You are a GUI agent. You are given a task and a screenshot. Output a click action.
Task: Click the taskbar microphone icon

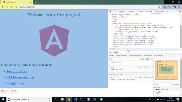coord(49,99)
